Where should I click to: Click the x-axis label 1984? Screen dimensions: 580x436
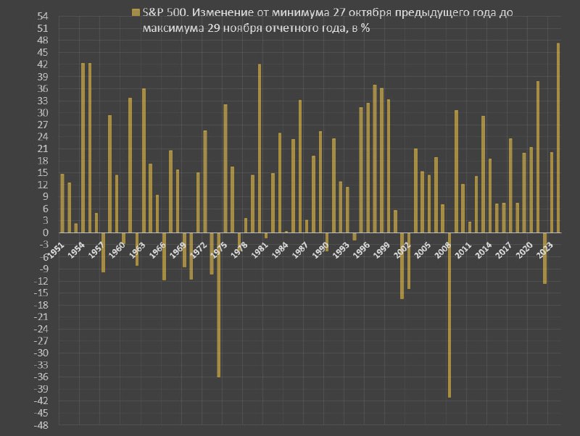[280, 251]
